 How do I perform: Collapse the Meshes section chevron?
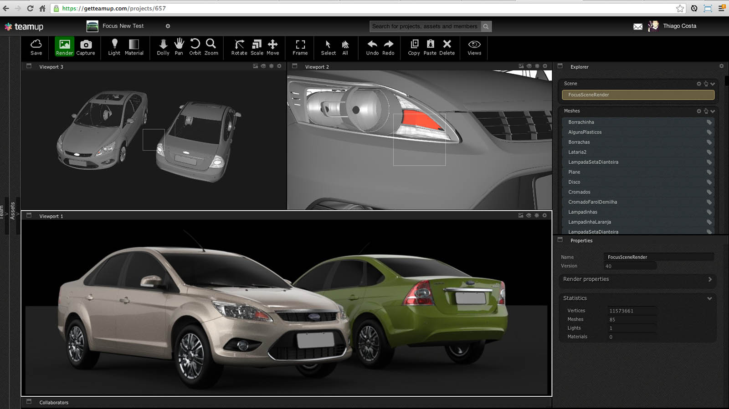point(713,111)
